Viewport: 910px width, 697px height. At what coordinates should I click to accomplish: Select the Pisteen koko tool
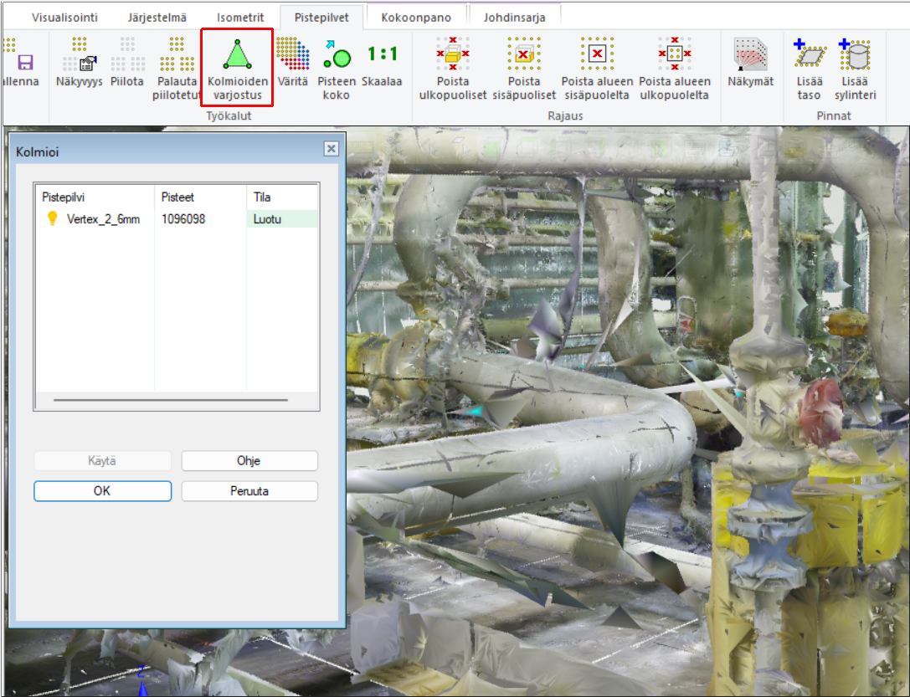pyautogui.click(x=337, y=55)
